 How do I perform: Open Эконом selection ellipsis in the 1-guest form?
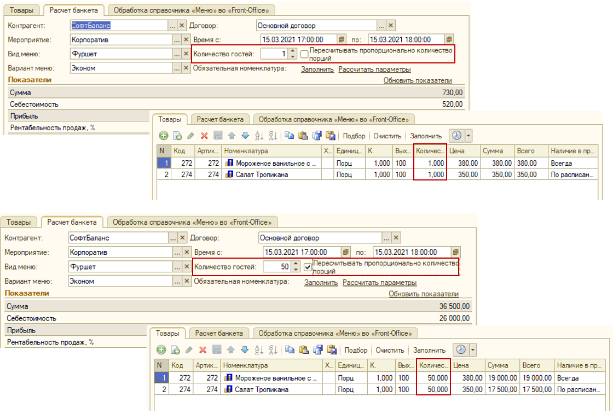tap(177, 68)
